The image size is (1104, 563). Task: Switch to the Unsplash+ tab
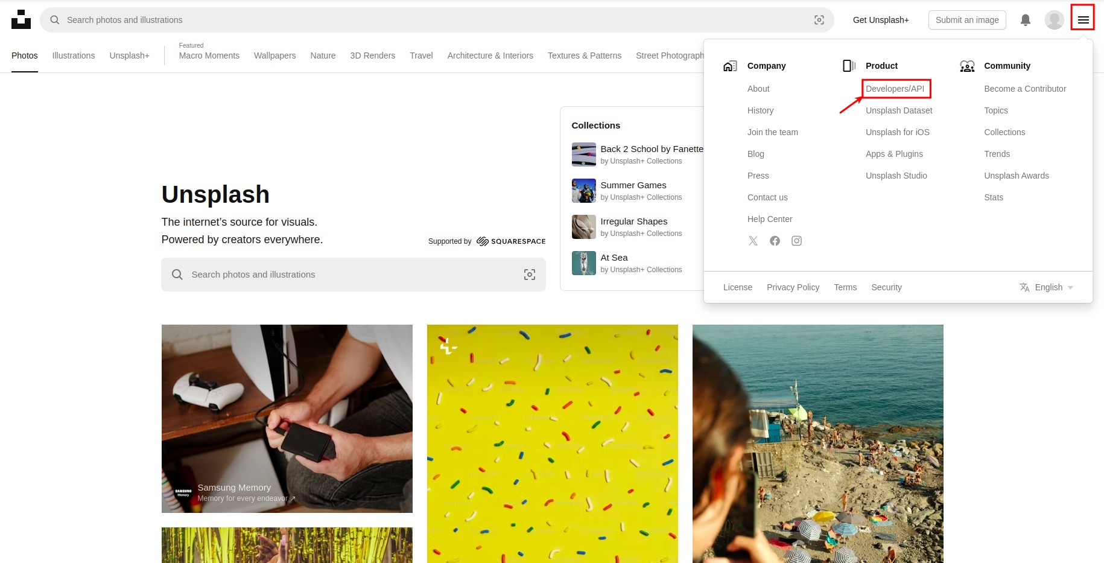tap(130, 56)
